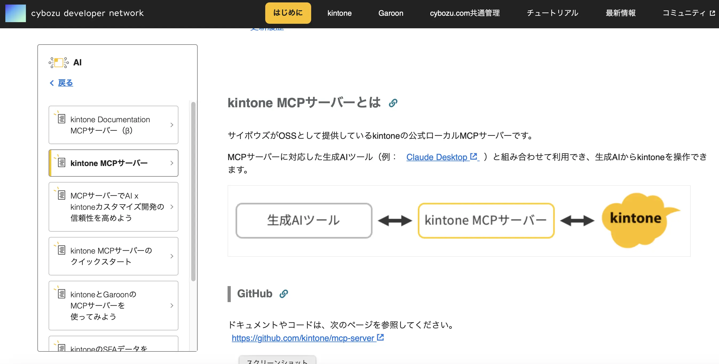719x364 pixels.
Task: Click document icon of kintoneとGaroon item
Action: 61,294
